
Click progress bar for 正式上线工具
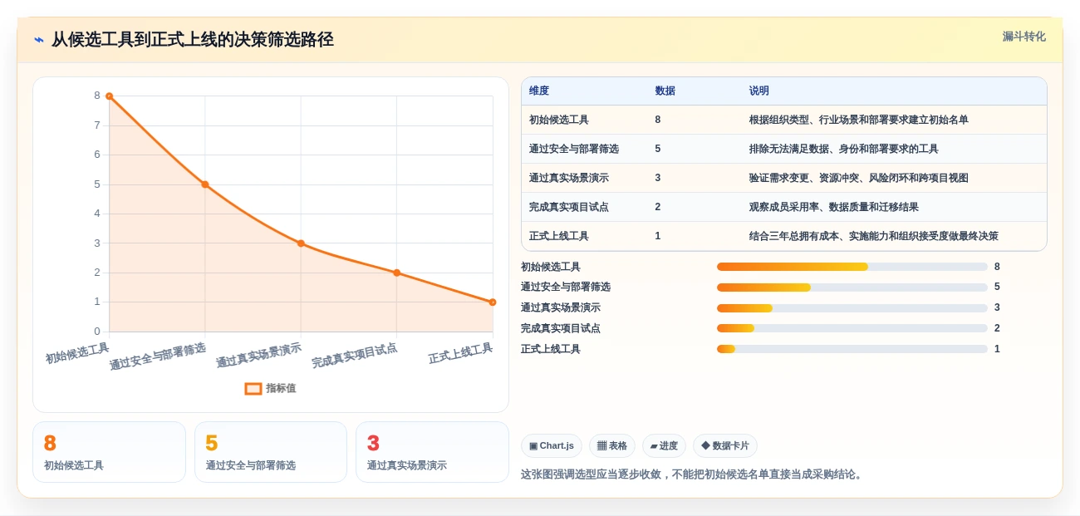pos(852,349)
